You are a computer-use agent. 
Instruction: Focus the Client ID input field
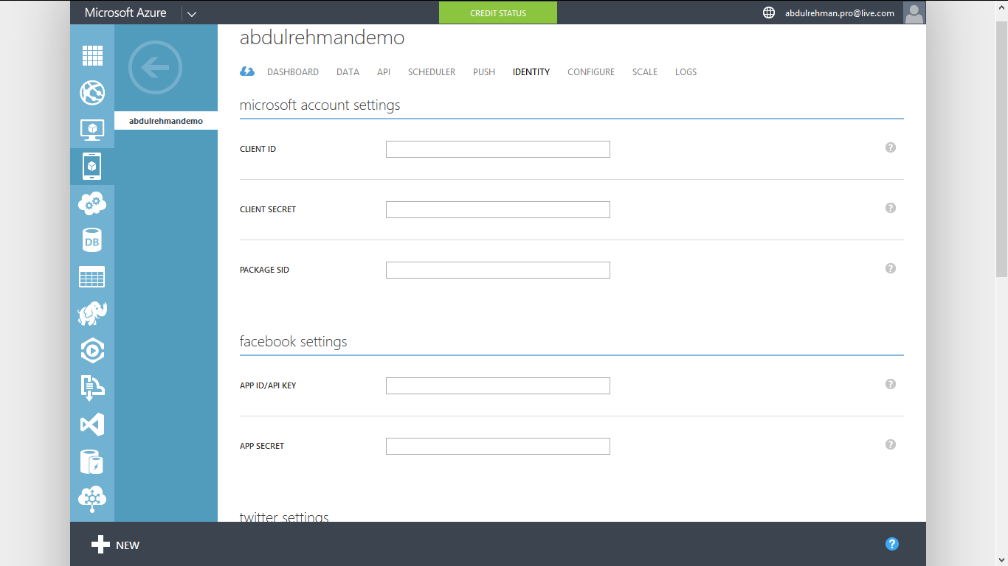coord(498,149)
